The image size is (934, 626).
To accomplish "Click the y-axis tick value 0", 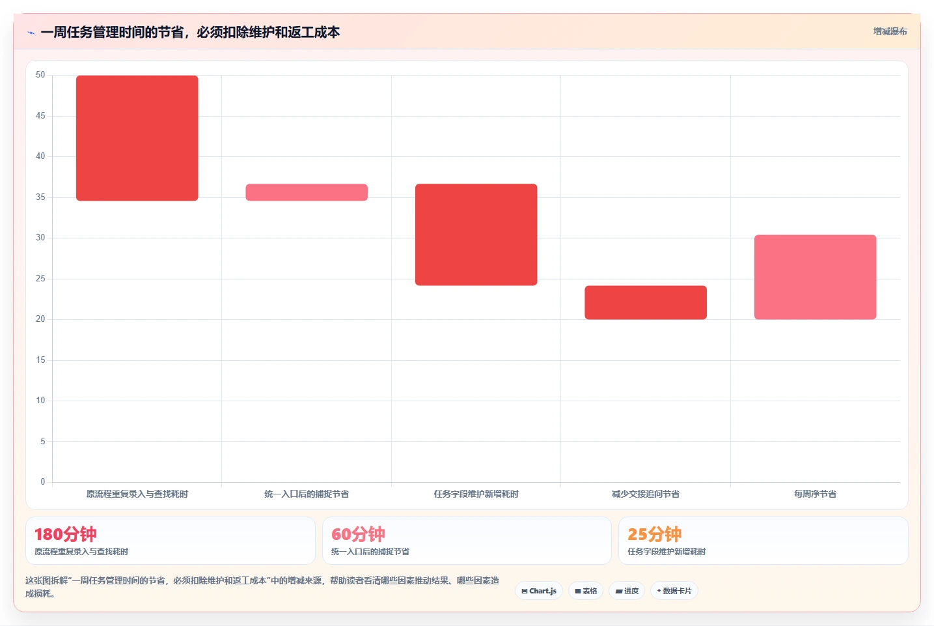I will point(43,482).
